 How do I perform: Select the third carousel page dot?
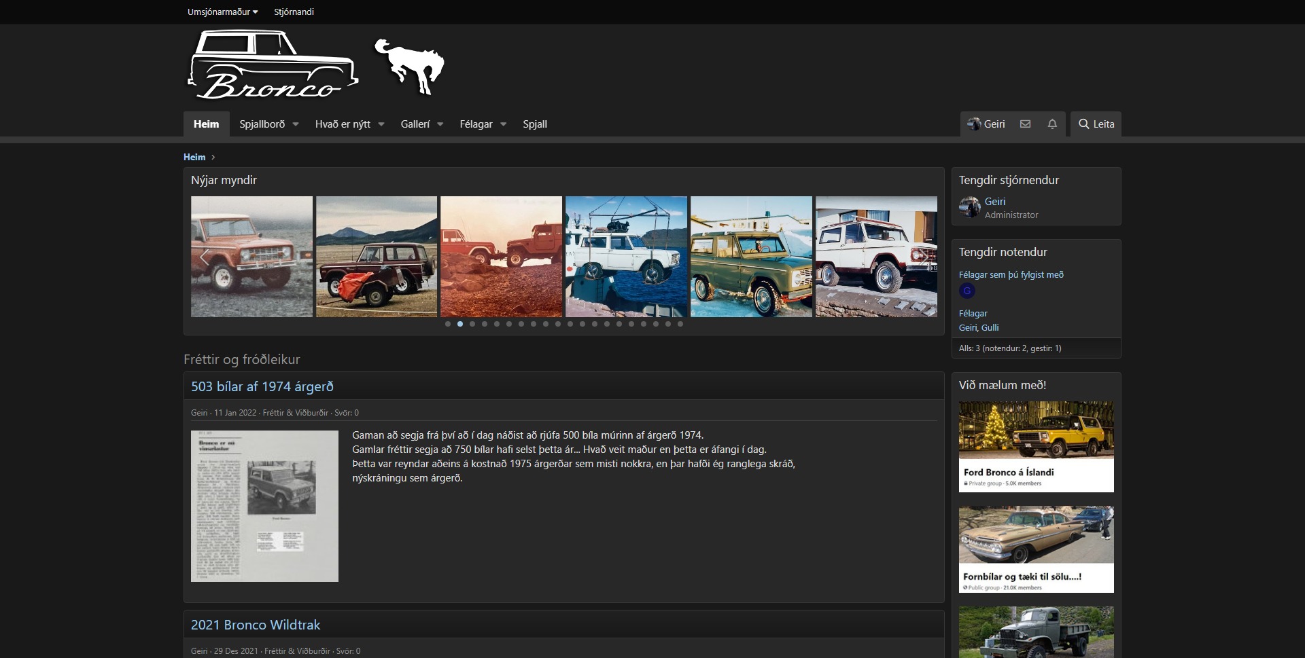point(472,325)
